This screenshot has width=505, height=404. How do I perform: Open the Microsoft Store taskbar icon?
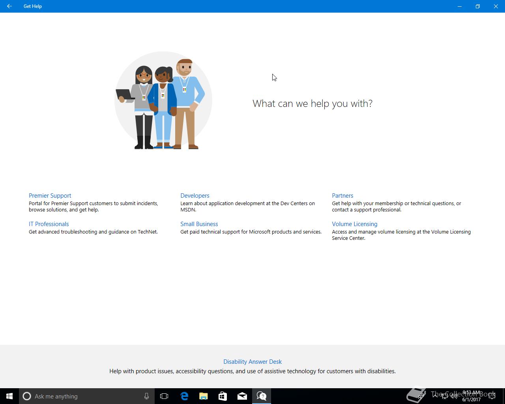[223, 396]
